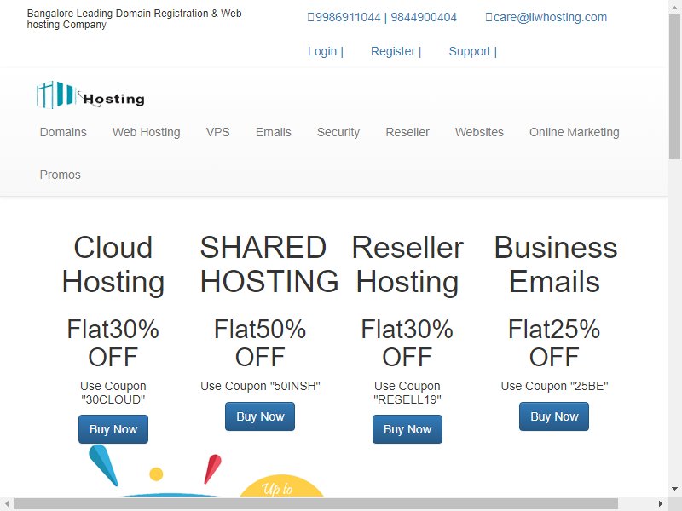
Task: Click the vertical scrollbar up arrow
Action: pyautogui.click(x=674, y=6)
